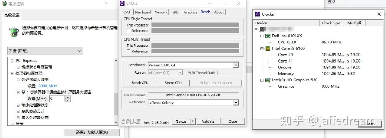Enable Reference checkbox under CPU Multi Thread
The image size is (386, 138).
129,51
